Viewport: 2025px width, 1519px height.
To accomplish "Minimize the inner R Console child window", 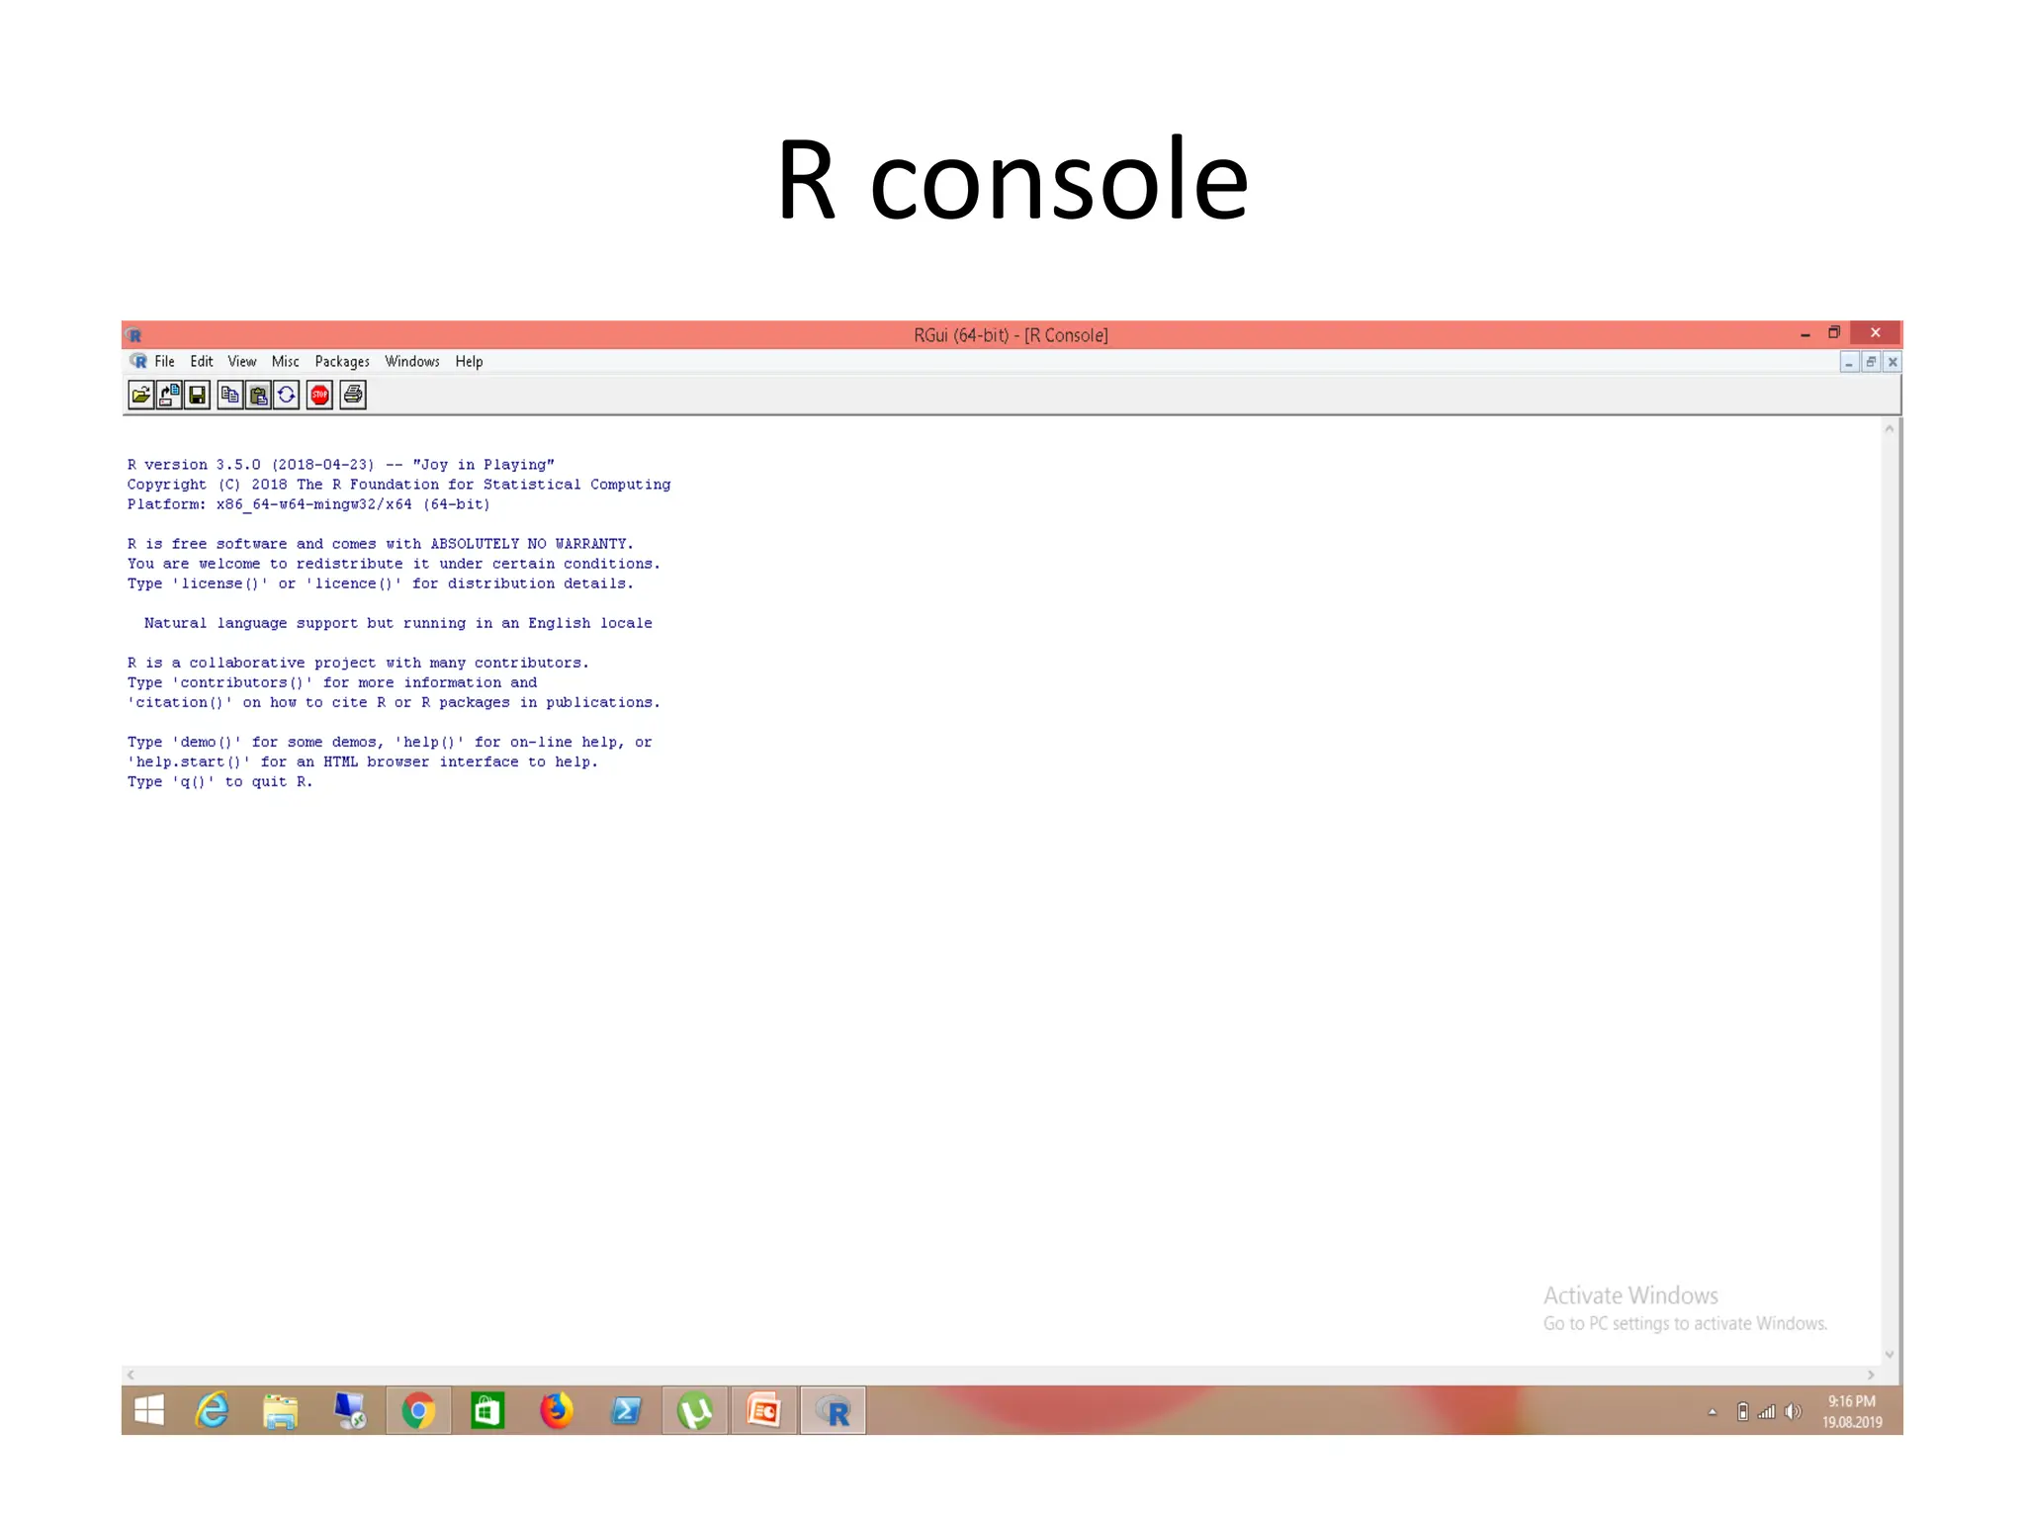I will pyautogui.click(x=1849, y=363).
